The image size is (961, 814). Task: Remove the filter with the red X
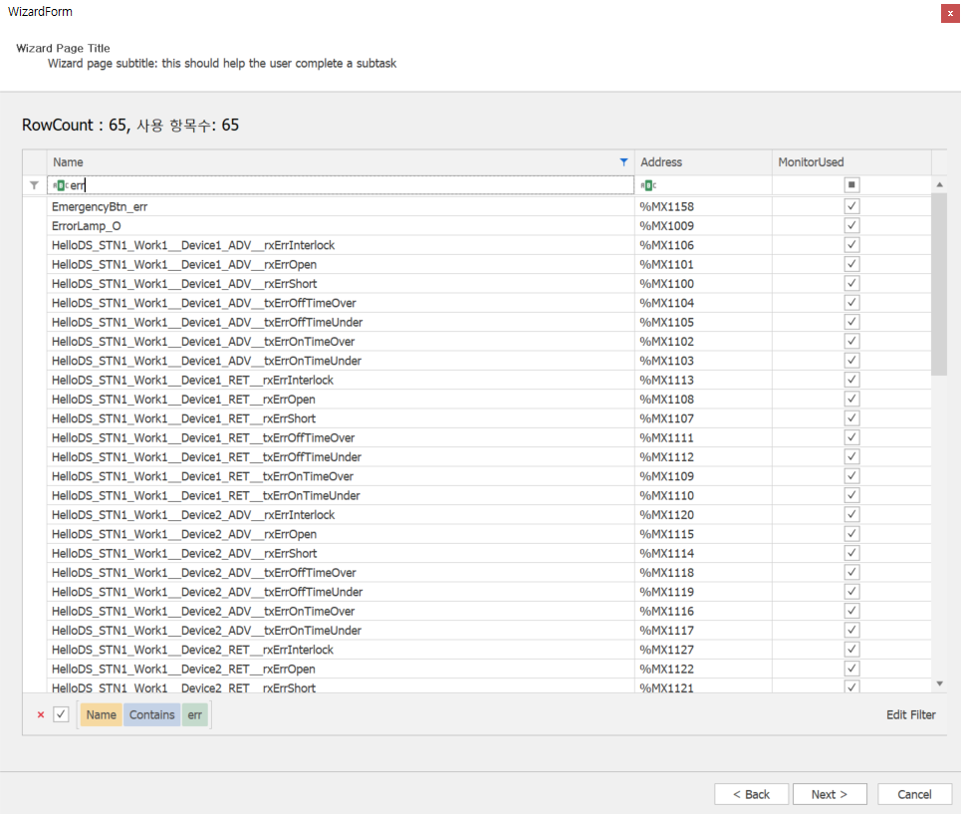coord(40,715)
